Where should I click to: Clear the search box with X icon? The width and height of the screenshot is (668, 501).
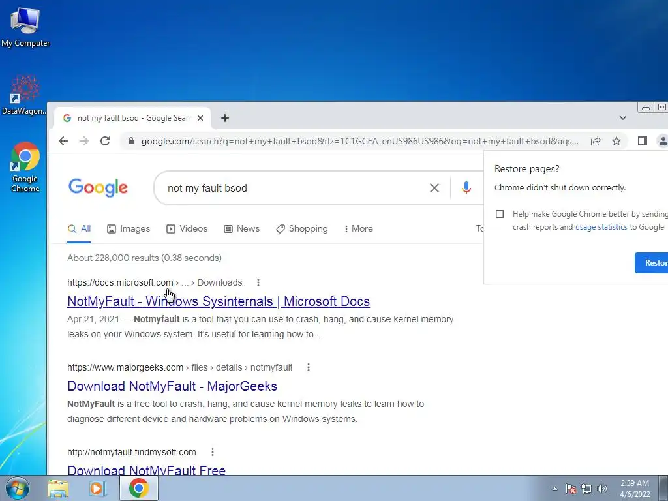(x=434, y=188)
